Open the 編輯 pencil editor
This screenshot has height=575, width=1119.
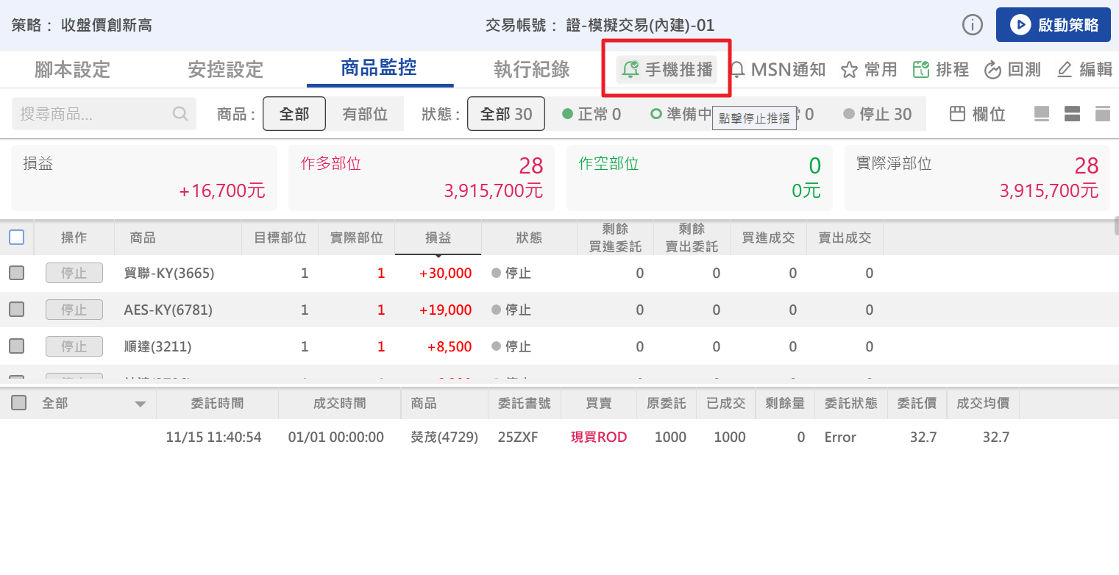(x=1084, y=70)
